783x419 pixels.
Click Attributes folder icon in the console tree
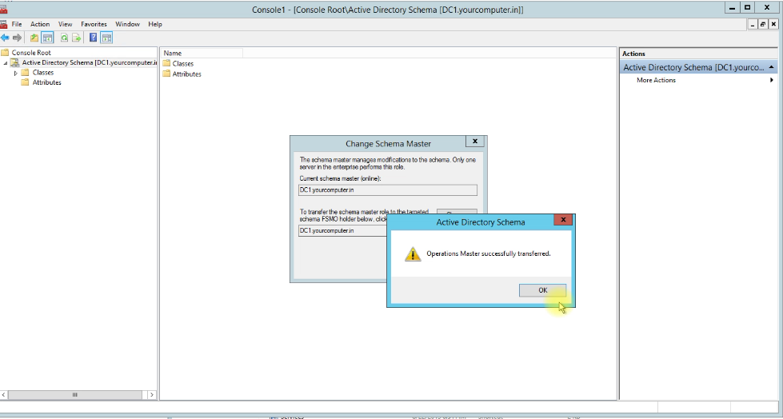tap(25, 82)
